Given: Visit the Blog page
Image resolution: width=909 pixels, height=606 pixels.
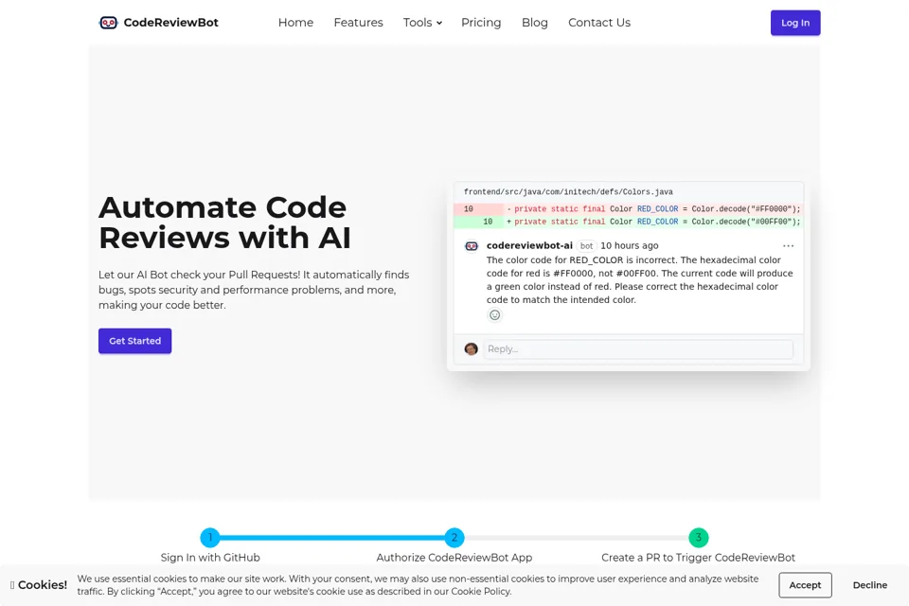Looking at the screenshot, I should click(x=534, y=23).
